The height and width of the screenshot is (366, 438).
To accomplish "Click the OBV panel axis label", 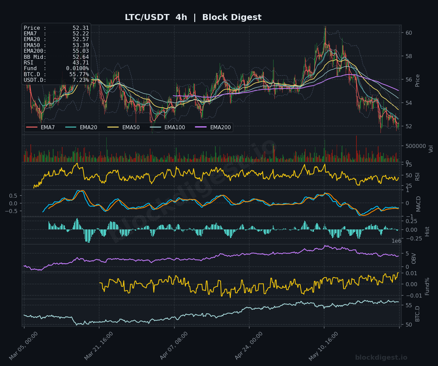I will pos(414,258).
